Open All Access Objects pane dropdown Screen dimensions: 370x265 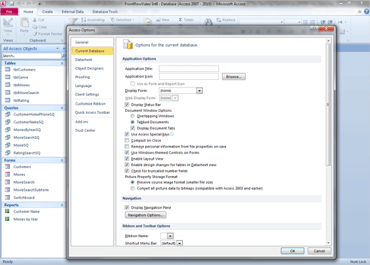[58, 48]
